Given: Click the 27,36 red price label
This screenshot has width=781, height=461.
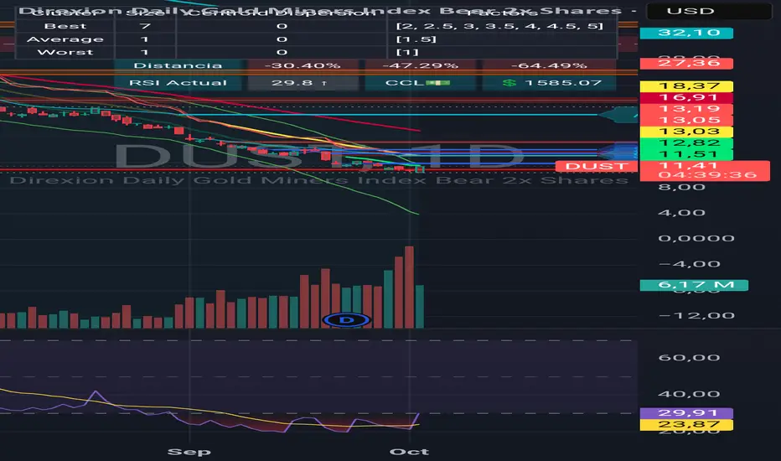Looking at the screenshot, I should pyautogui.click(x=668, y=63).
